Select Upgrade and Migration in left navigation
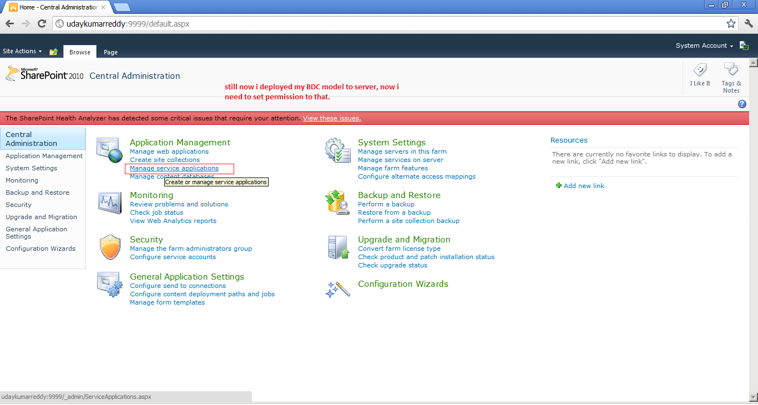Screen dimensions: 758x405 pos(41,217)
